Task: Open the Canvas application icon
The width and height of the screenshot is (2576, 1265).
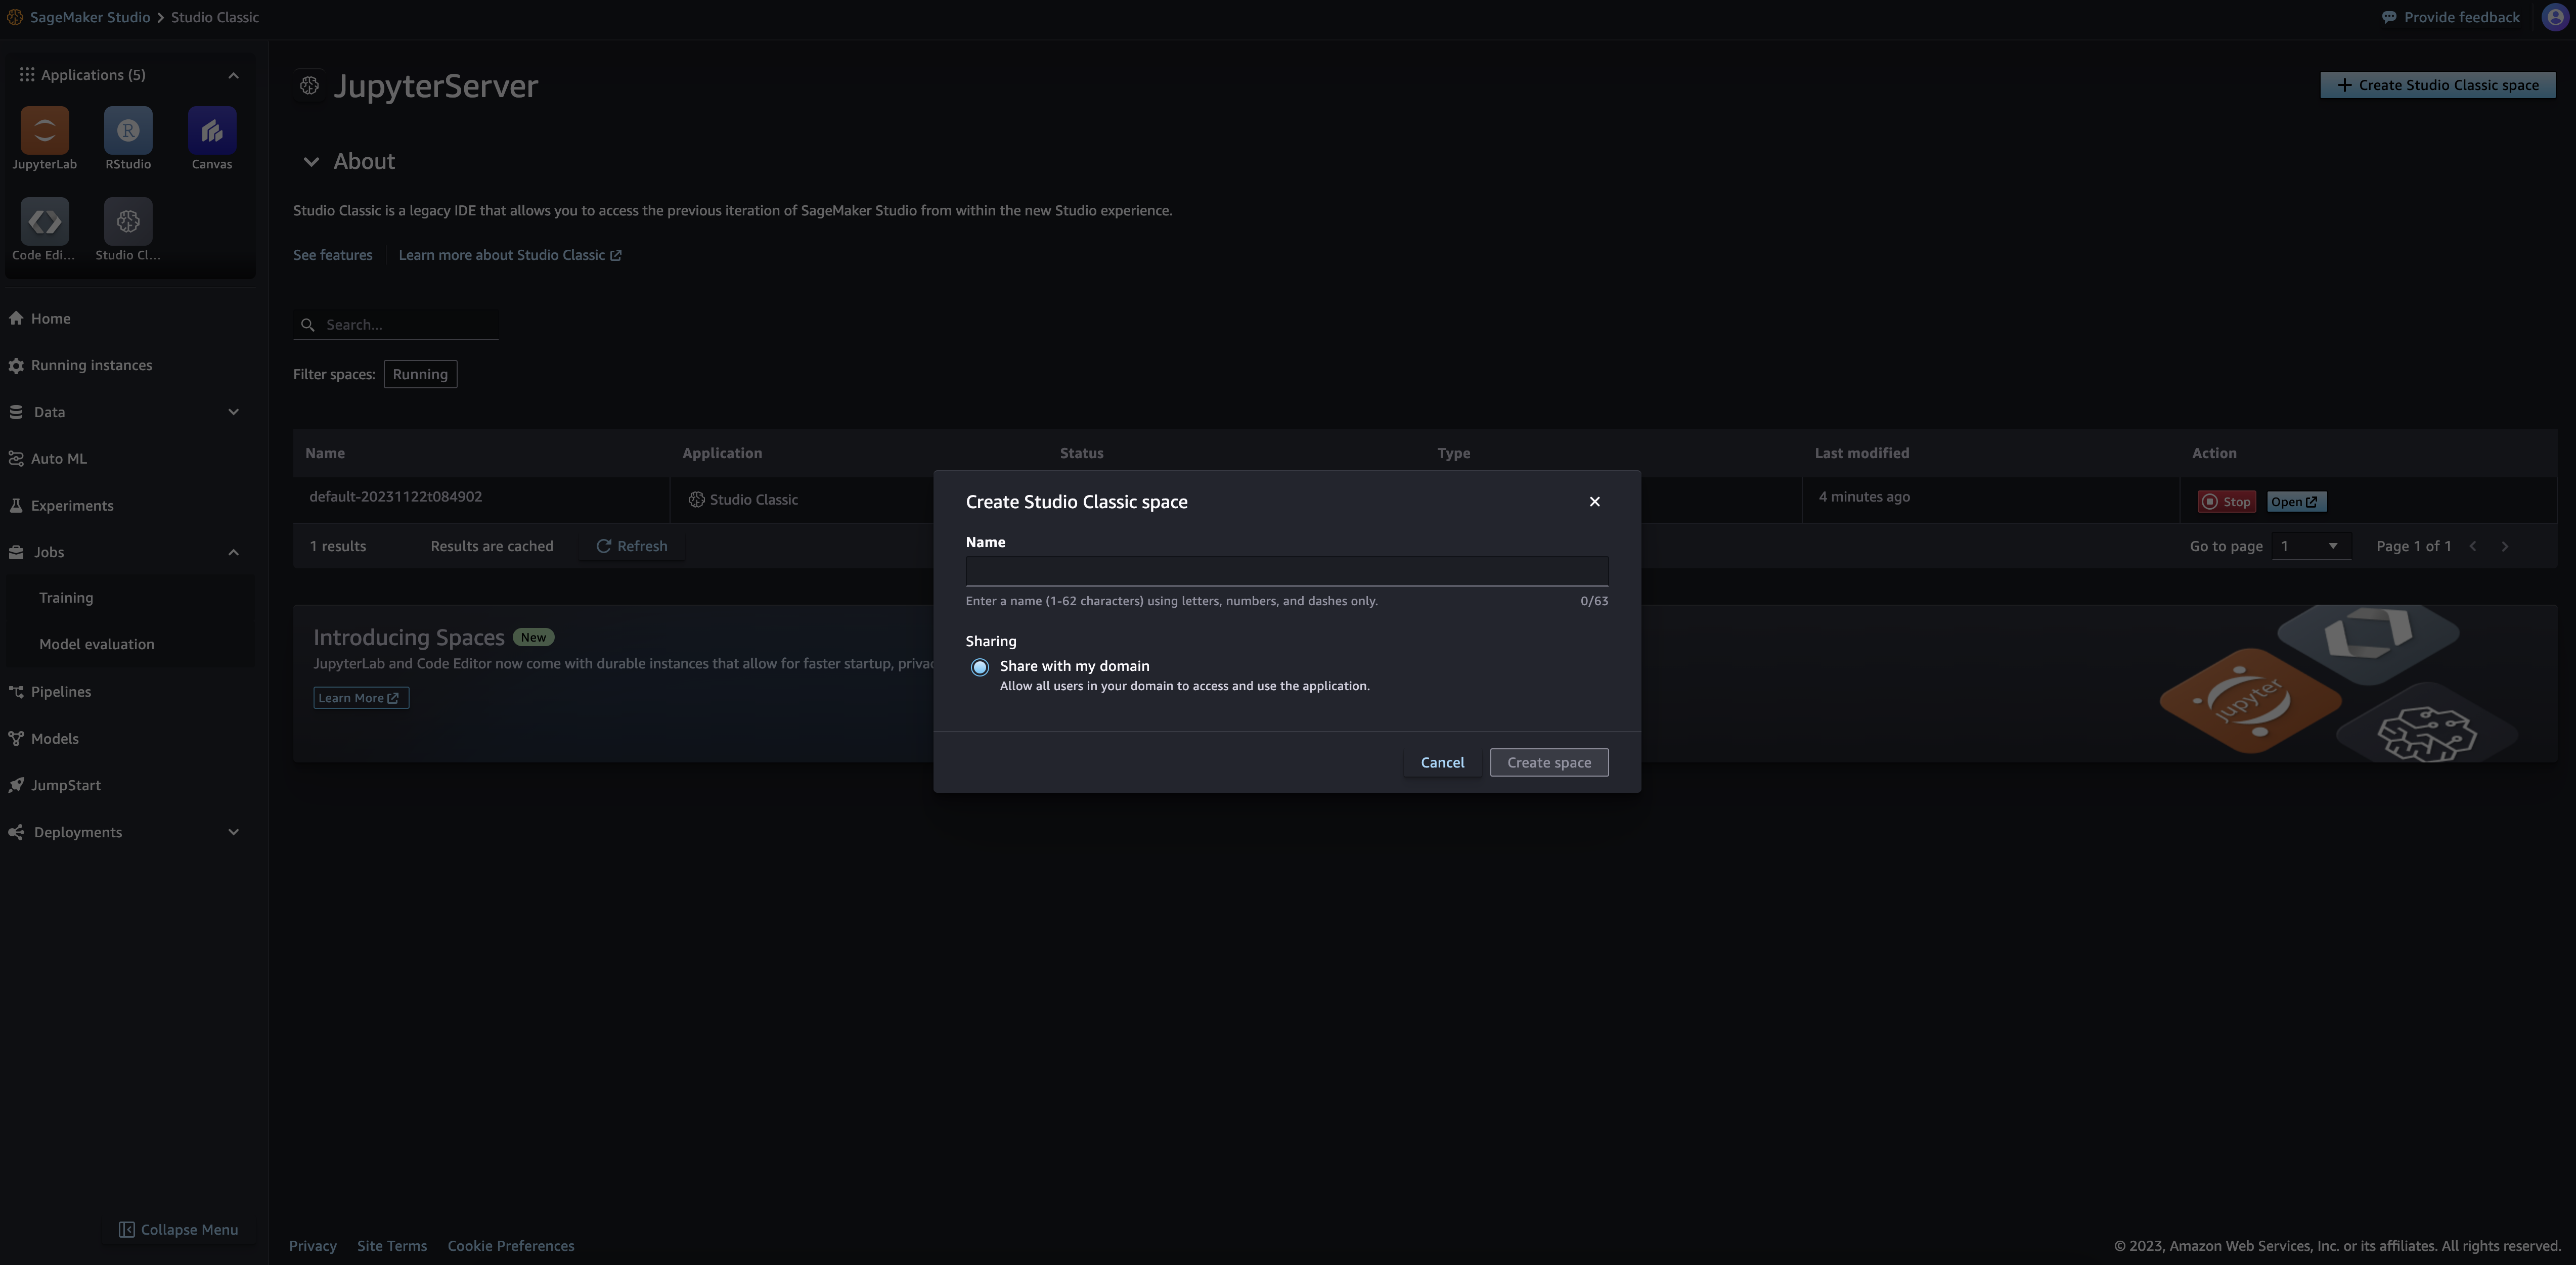Action: click(x=211, y=131)
